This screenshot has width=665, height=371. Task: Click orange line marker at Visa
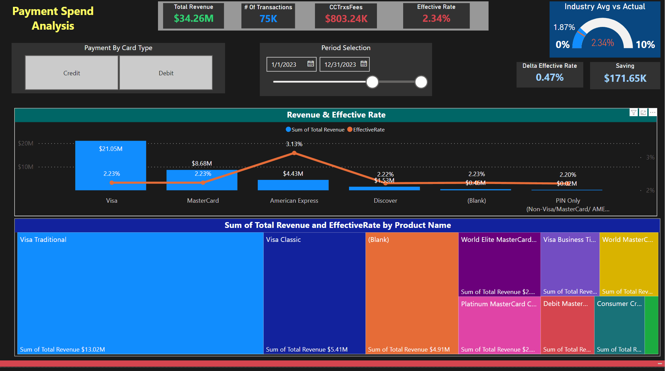pos(112,183)
